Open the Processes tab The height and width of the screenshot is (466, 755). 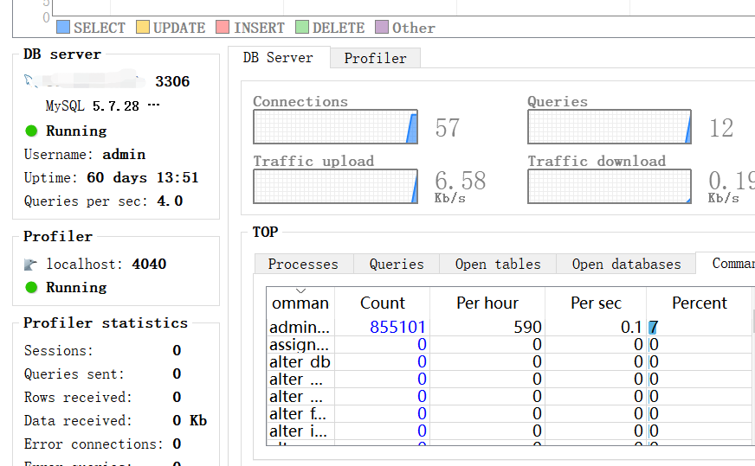pyautogui.click(x=303, y=264)
